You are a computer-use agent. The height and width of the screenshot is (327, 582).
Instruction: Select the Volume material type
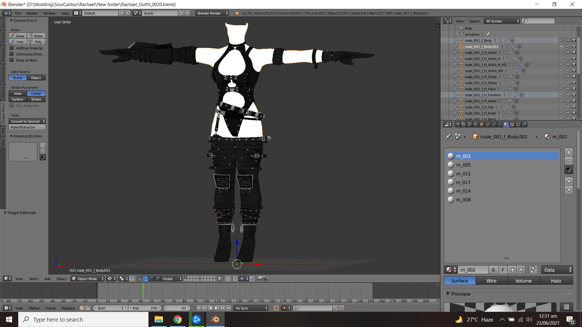coord(523,281)
